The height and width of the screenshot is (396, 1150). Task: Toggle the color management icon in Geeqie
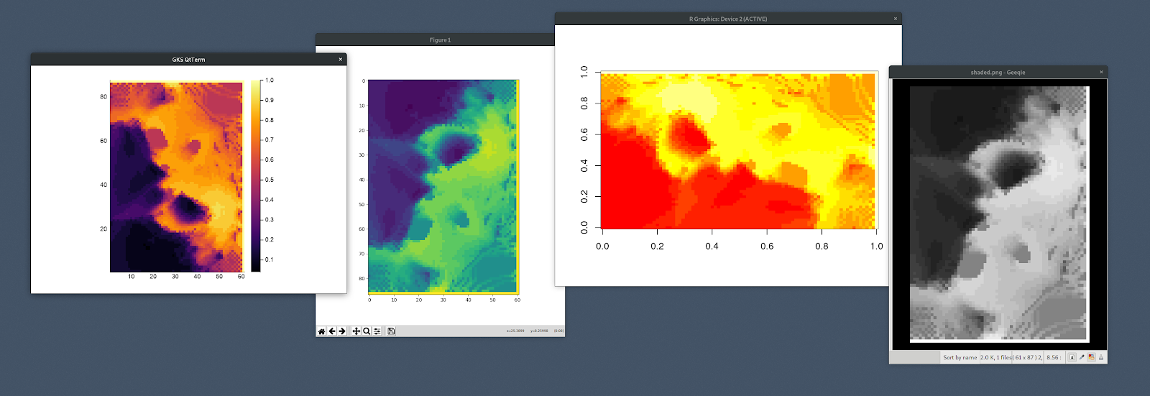(x=1091, y=357)
